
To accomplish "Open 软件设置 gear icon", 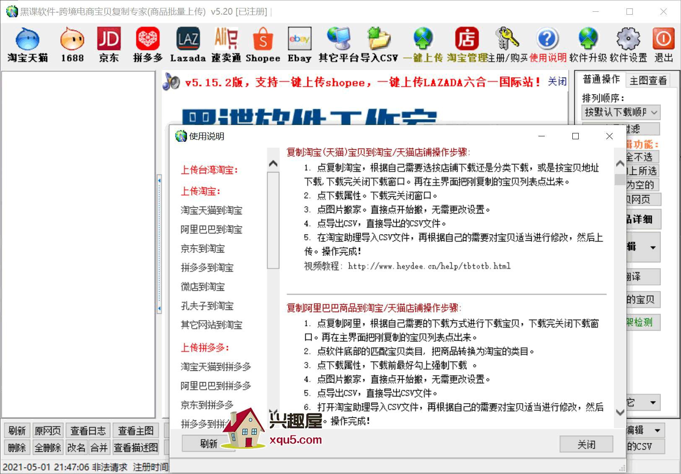I will pos(628,45).
